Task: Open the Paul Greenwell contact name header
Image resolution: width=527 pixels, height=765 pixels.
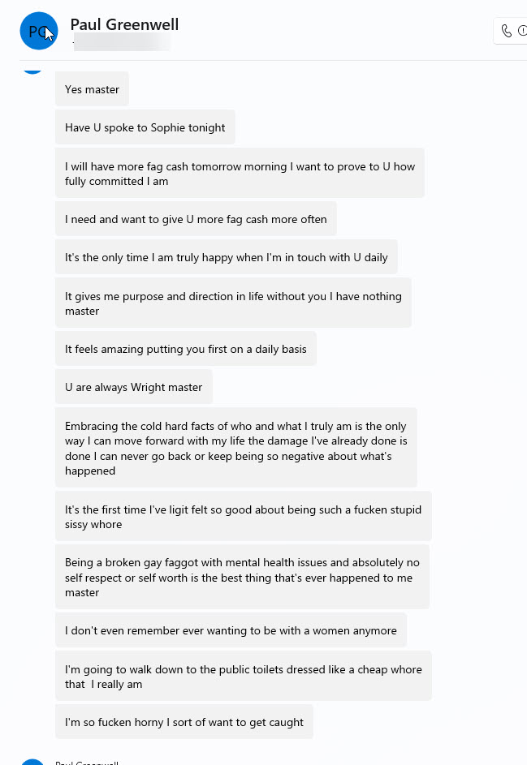Action: [x=124, y=24]
